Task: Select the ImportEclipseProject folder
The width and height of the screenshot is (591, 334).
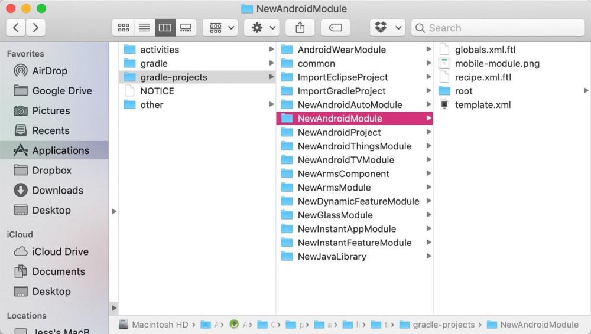Action: tap(354, 77)
